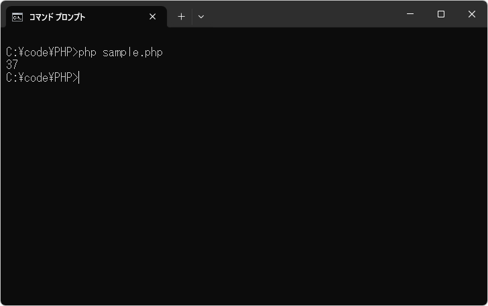Viewport: 488px width, 306px height.
Task: Click the word "php" in the typed command
Action: [87, 52]
